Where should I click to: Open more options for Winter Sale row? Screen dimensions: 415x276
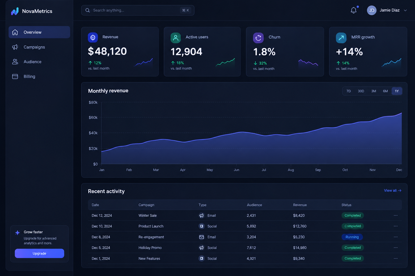[x=396, y=215]
